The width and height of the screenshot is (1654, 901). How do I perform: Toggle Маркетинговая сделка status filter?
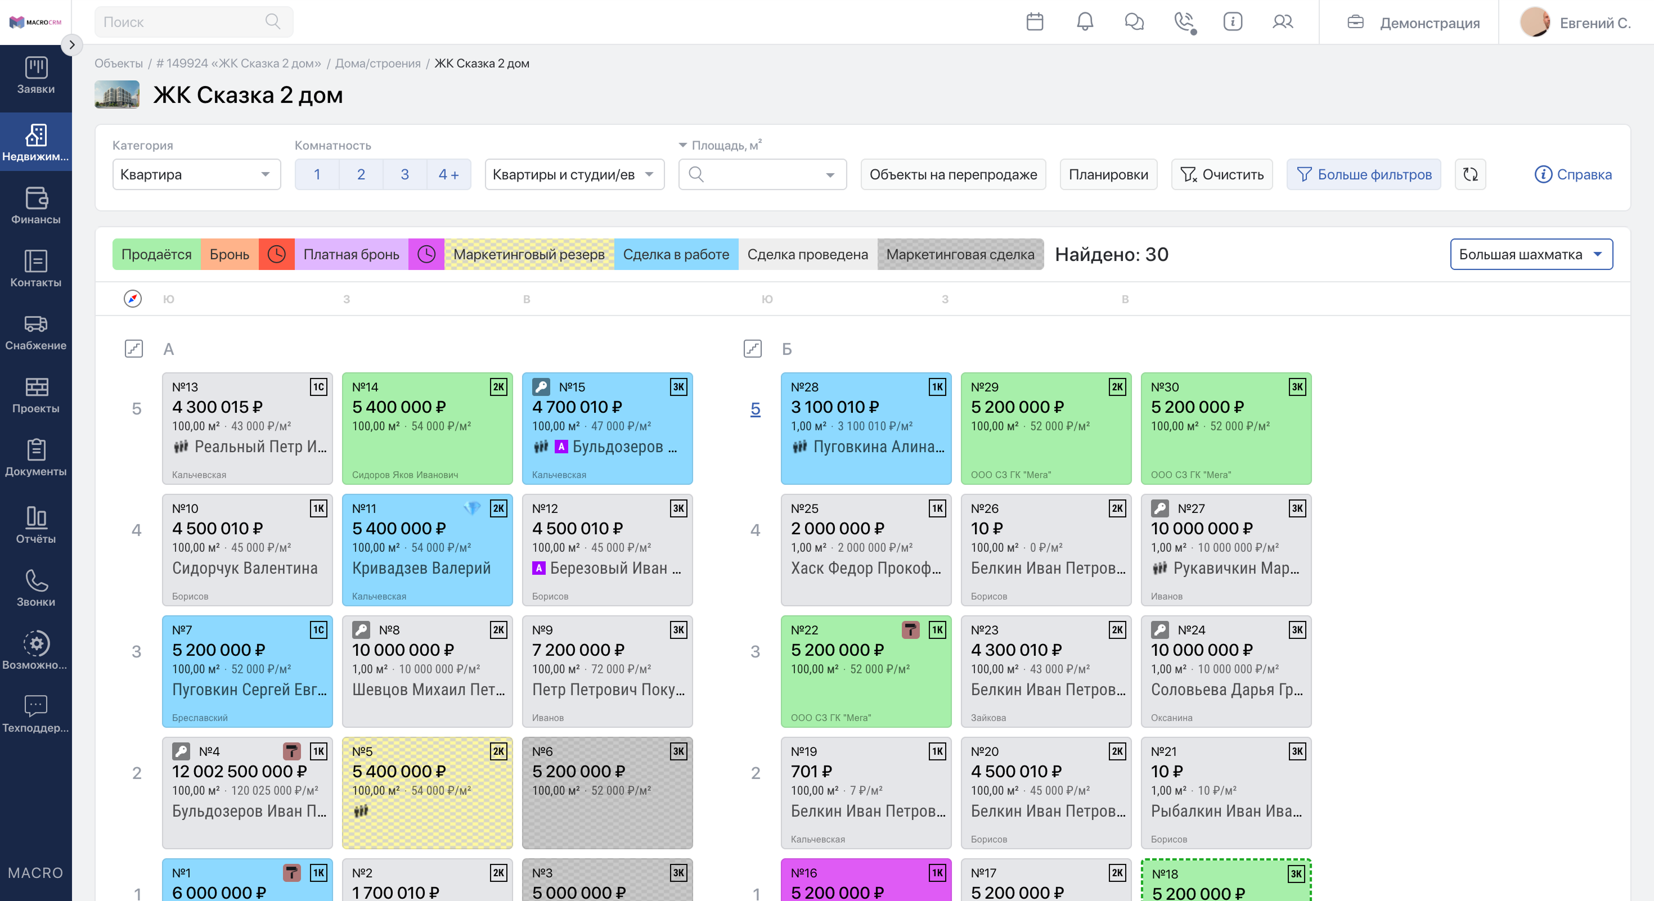(x=960, y=255)
